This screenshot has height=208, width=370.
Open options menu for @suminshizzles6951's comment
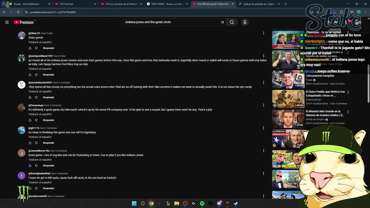point(264,83)
